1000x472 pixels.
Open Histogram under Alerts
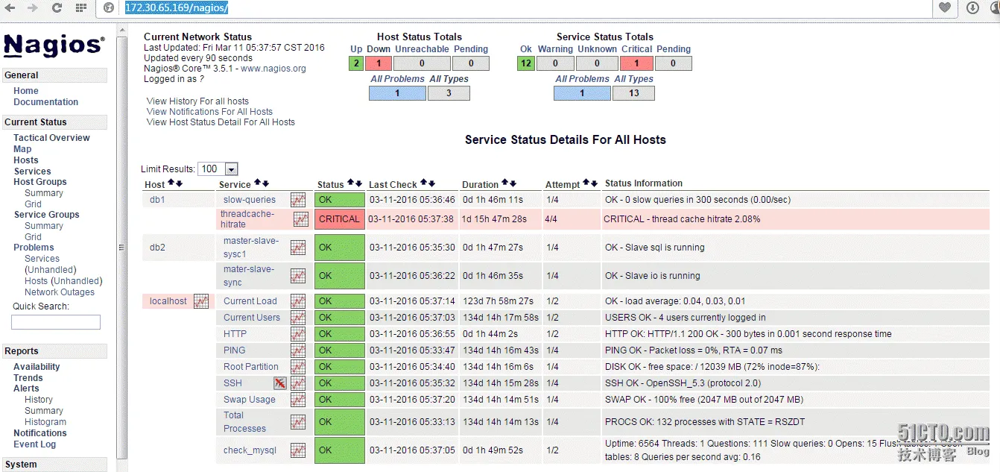(x=45, y=422)
